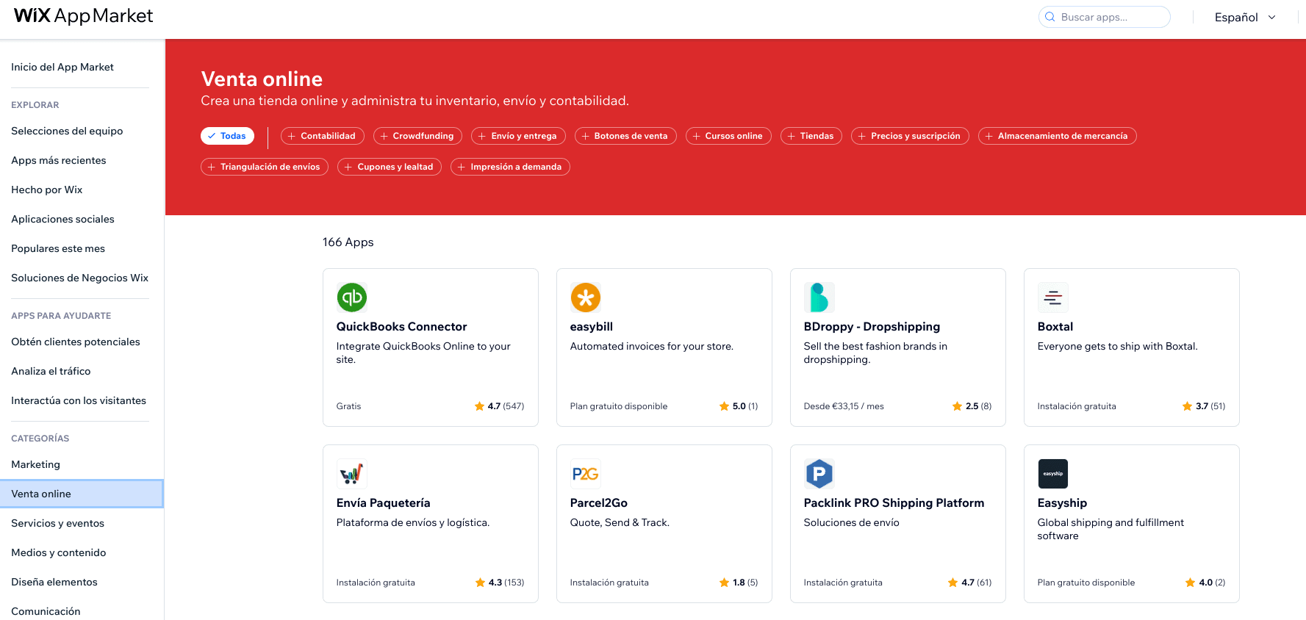1306x620 pixels.
Task: Open Populares este mes
Action: [x=58, y=248]
